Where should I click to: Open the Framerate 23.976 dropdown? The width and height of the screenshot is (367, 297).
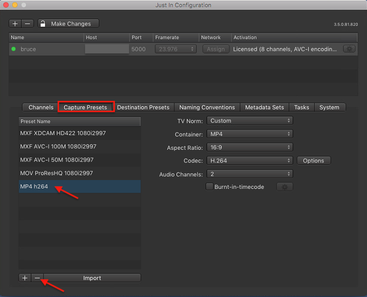[x=176, y=49]
